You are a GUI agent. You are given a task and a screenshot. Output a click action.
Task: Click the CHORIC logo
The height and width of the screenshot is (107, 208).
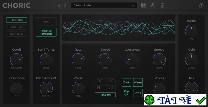16,5
